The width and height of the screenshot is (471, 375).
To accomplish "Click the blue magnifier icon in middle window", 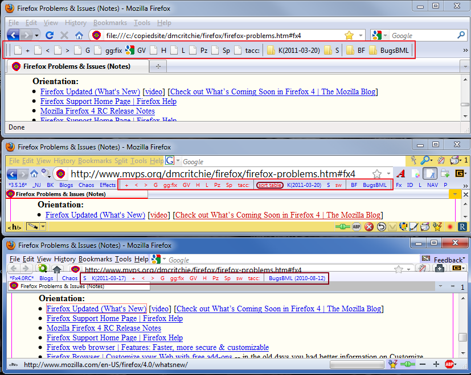I will (x=426, y=160).
